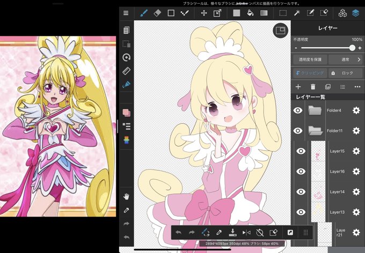Click clear layer icon in bottom bar
This screenshot has height=253, width=365.
tap(274, 232)
